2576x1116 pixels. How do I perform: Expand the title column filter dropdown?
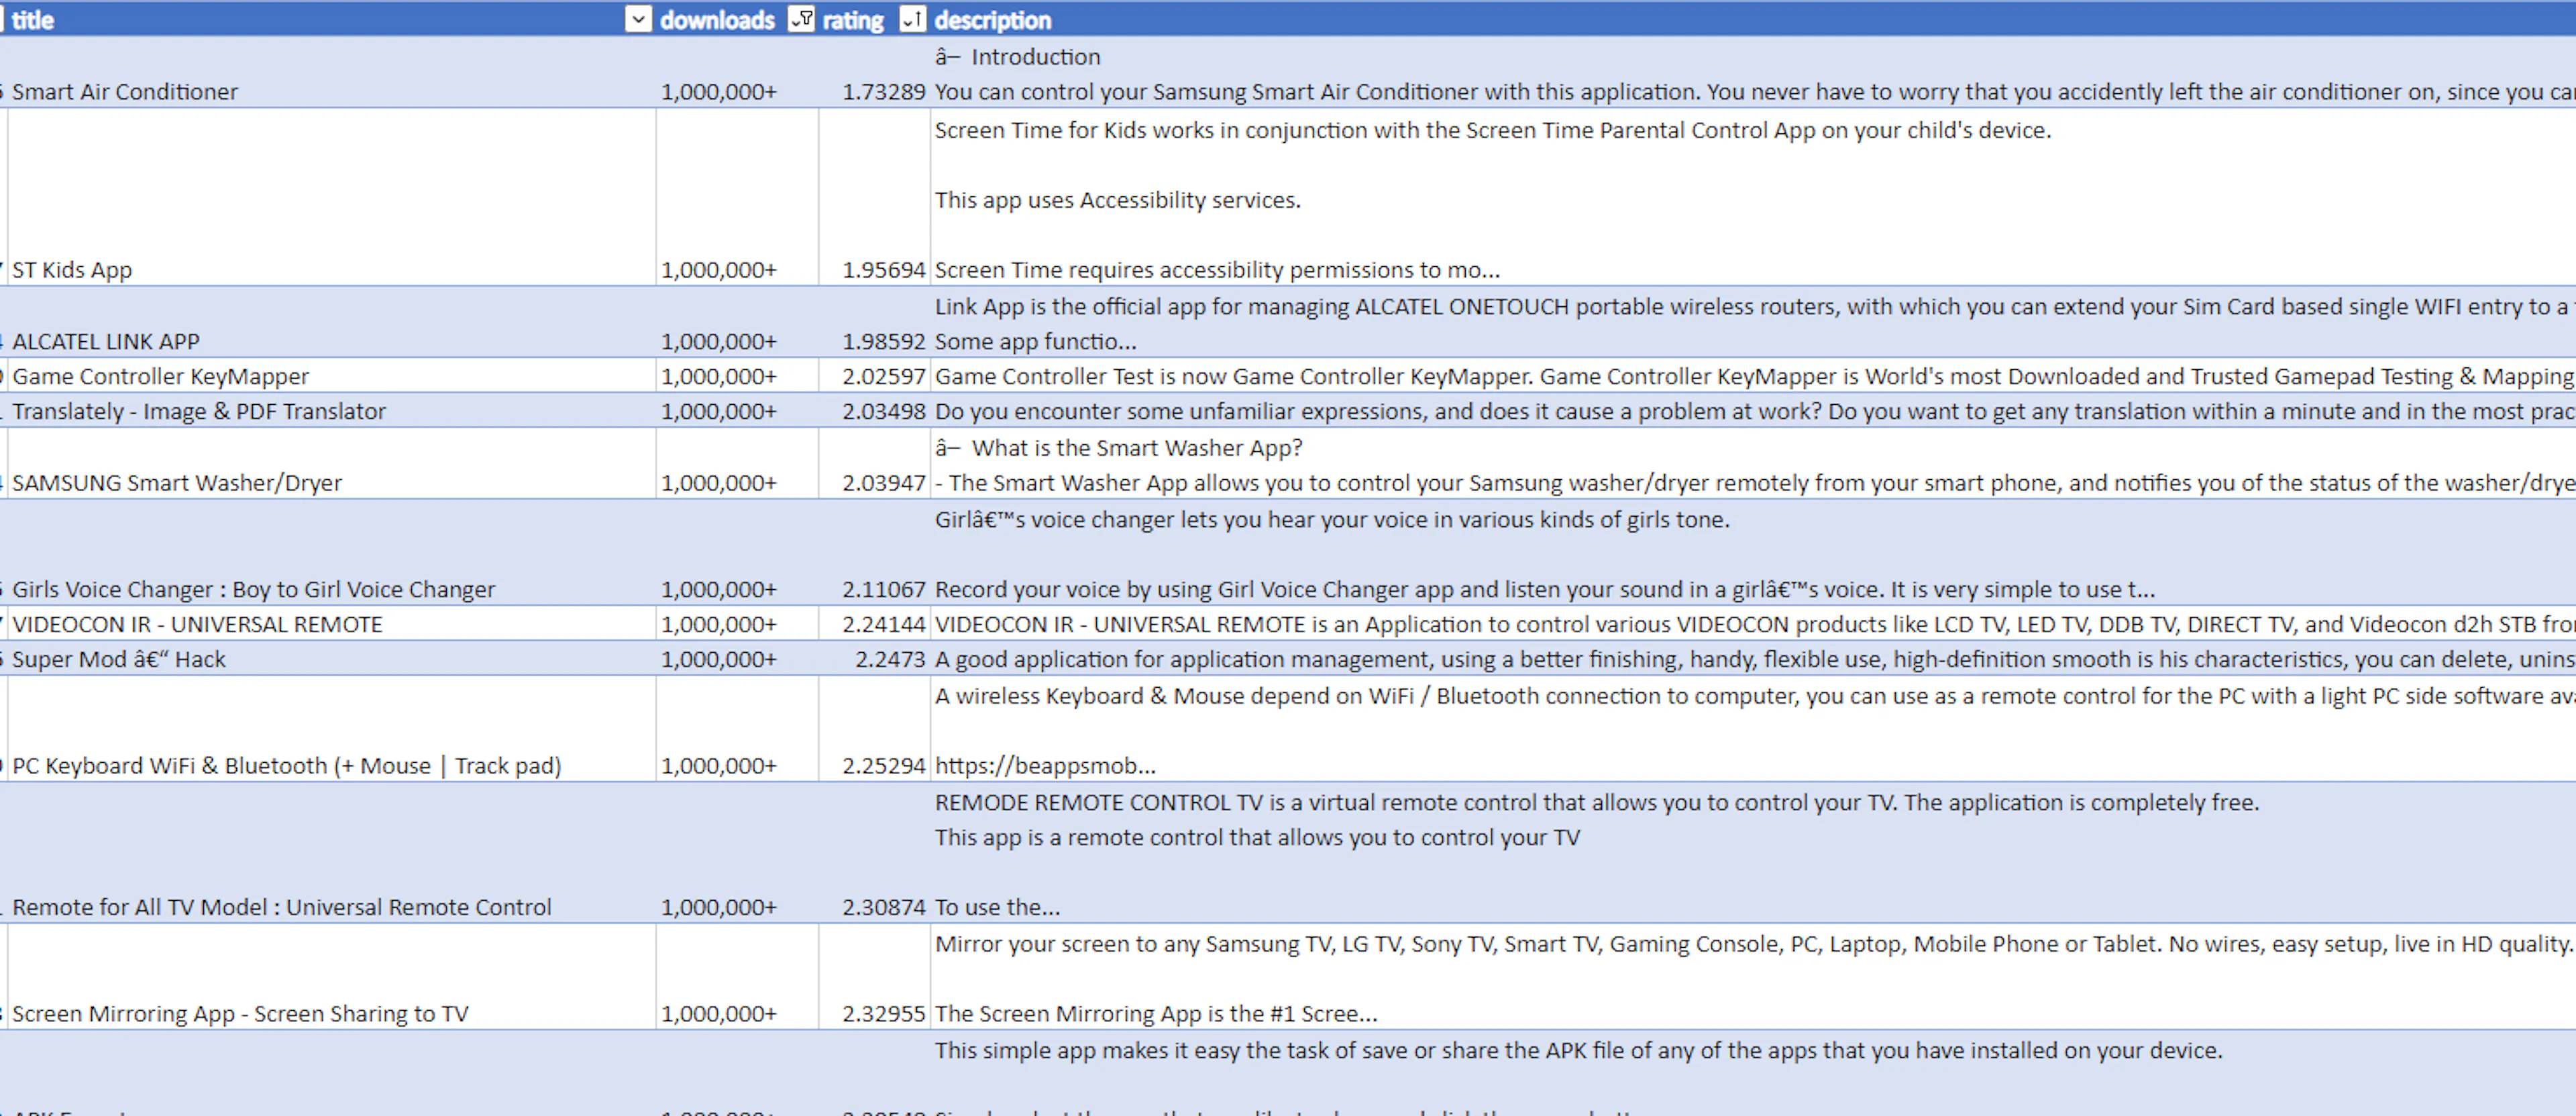point(638,19)
